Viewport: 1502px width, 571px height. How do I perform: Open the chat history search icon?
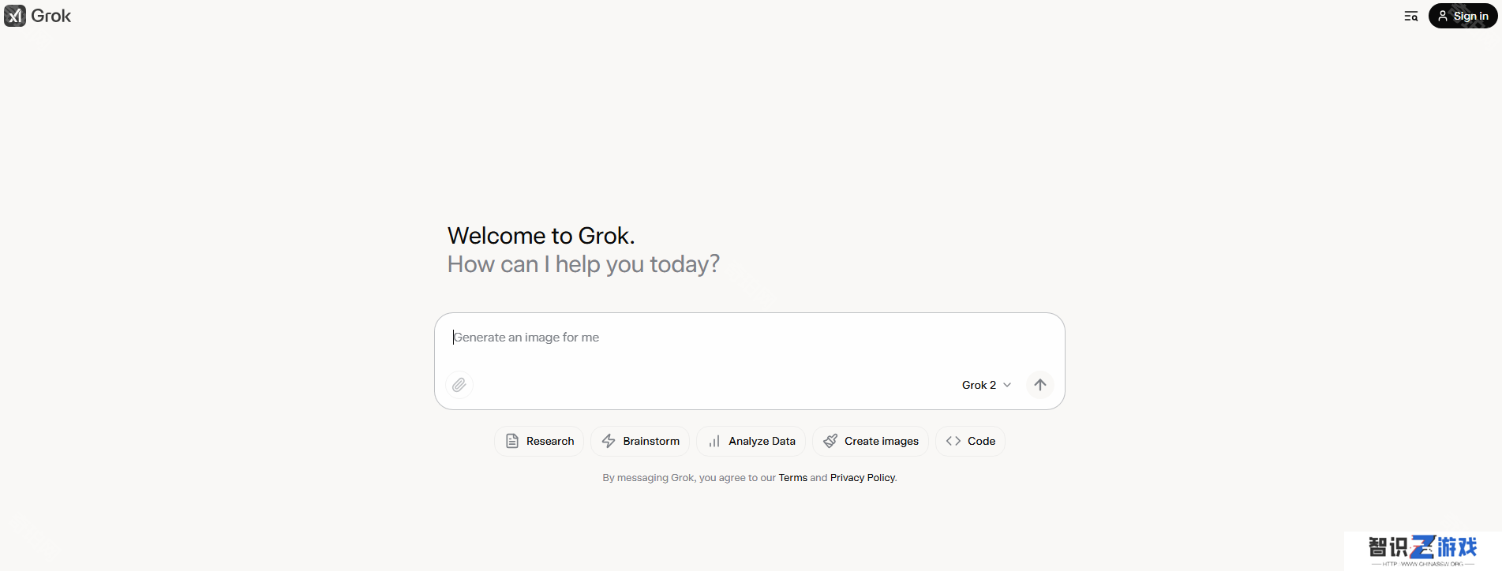point(1411,16)
